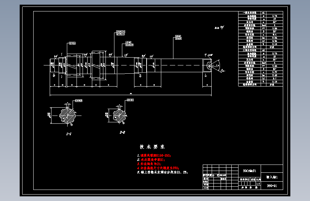Click the 技术要求 heading text

tap(152, 147)
